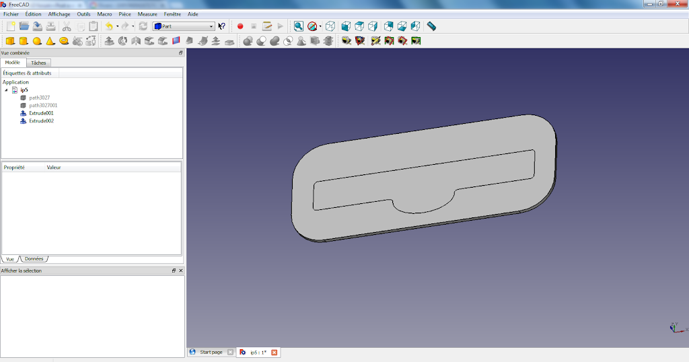Set bottom view using cube icon
Image resolution: width=689 pixels, height=362 pixels.
click(402, 26)
